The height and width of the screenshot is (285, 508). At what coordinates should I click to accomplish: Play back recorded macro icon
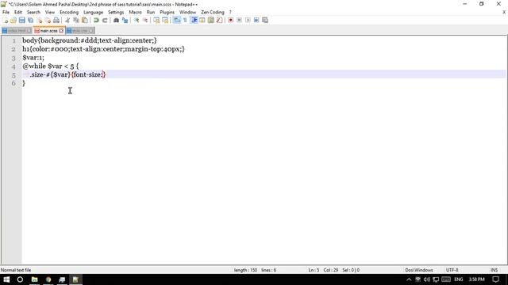point(248,20)
